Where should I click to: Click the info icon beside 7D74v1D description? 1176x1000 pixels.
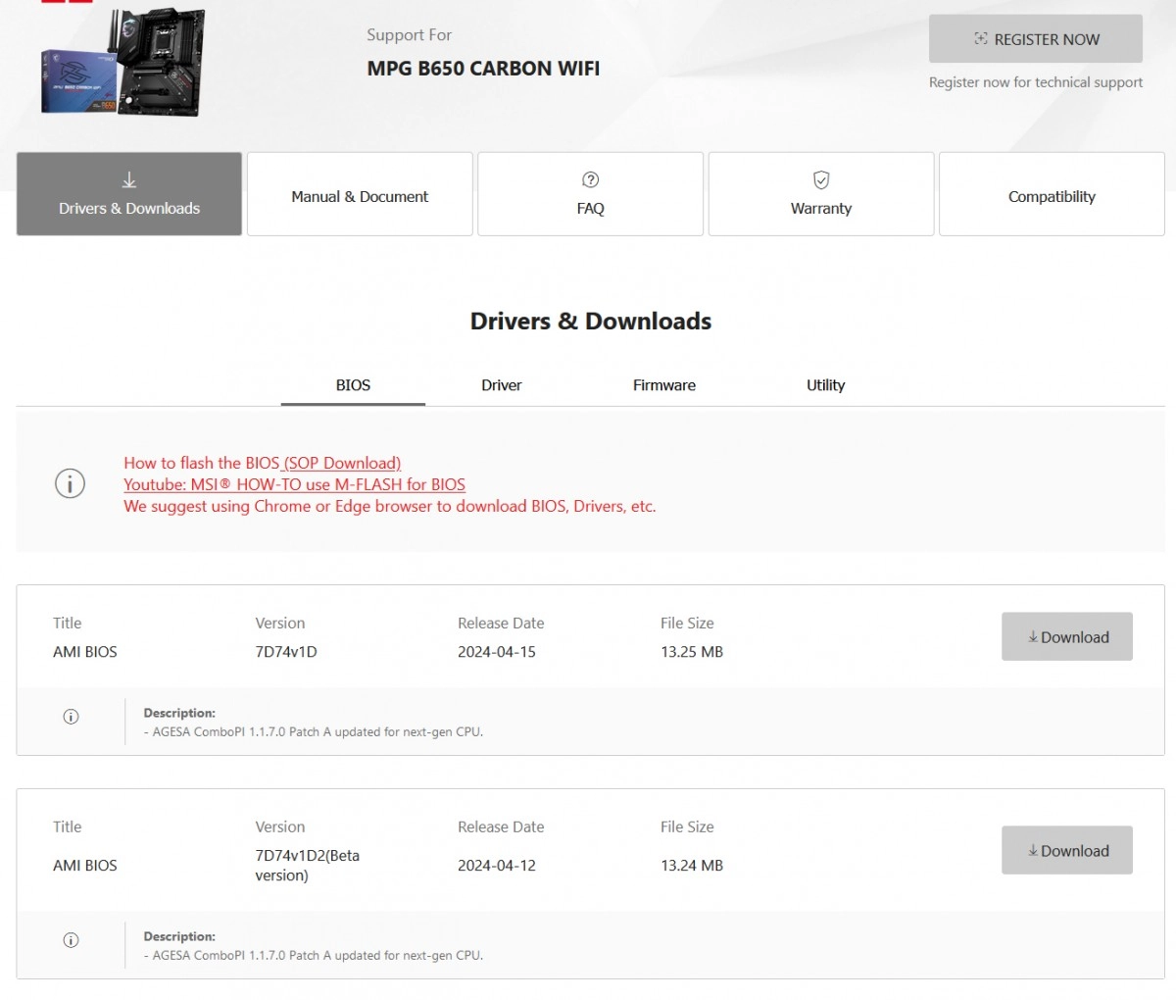[x=71, y=717]
